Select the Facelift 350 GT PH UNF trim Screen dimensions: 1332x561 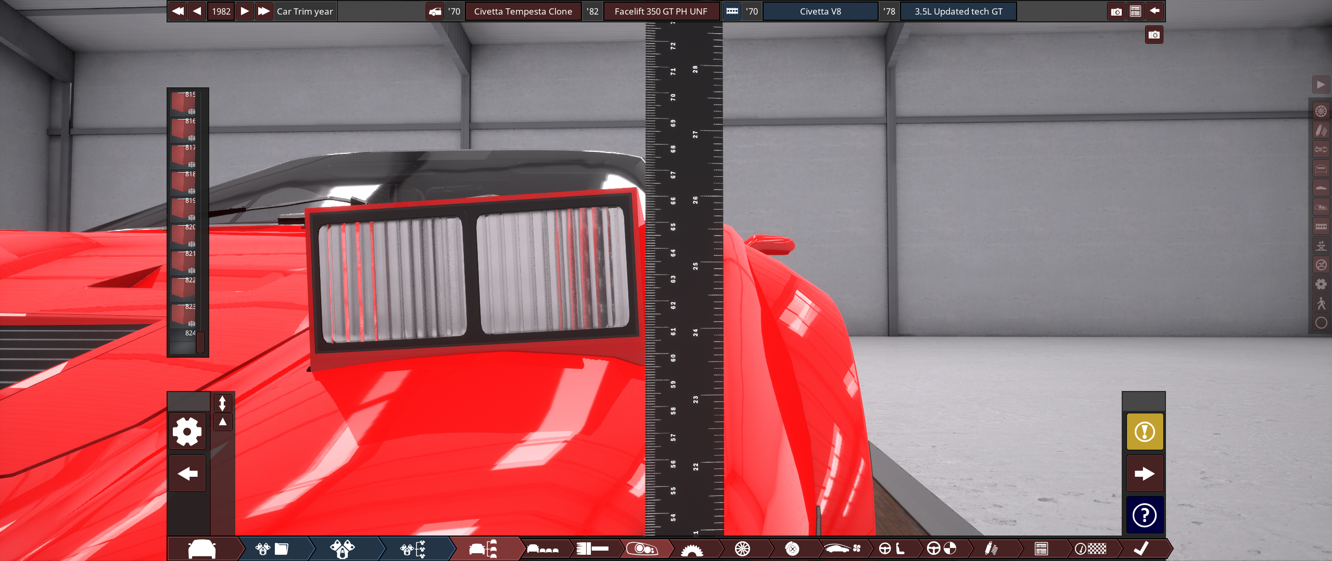point(661,11)
